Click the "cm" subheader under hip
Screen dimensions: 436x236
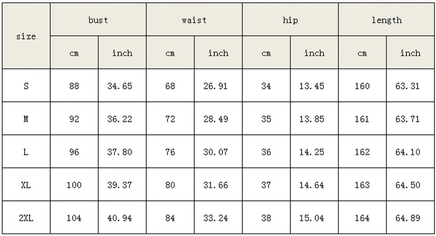[266, 53]
